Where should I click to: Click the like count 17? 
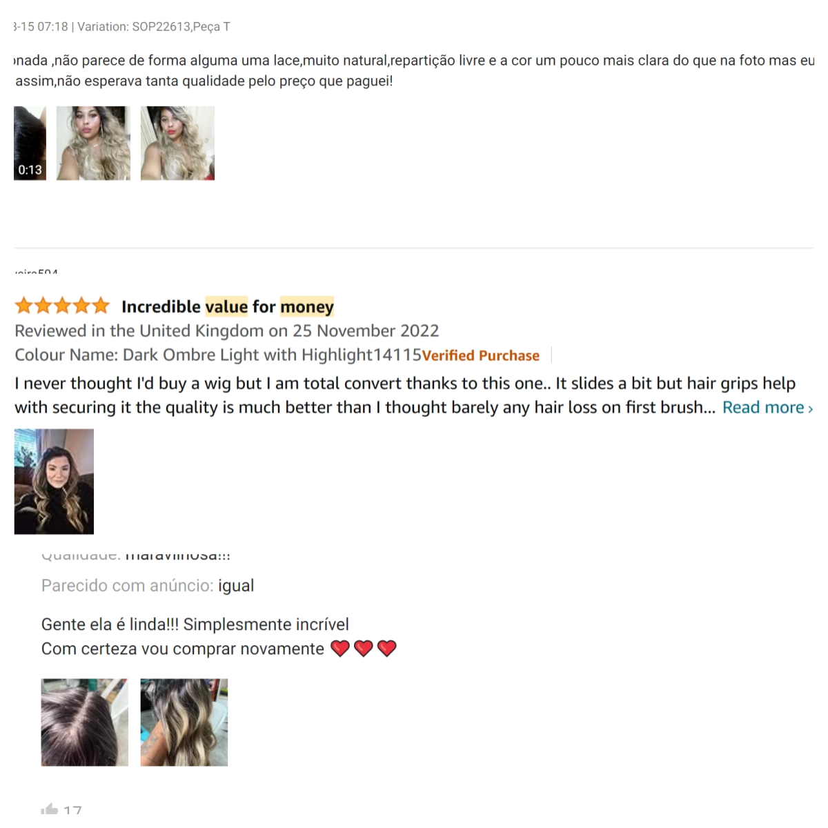(72, 809)
